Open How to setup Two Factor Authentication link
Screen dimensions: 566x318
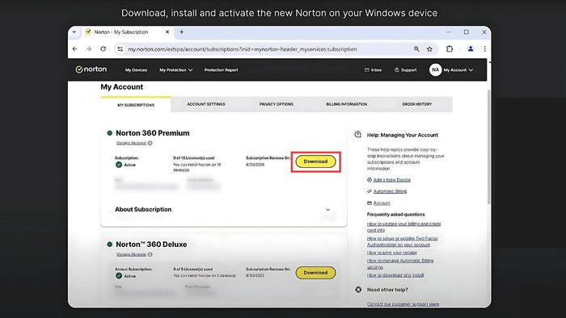tap(402, 241)
